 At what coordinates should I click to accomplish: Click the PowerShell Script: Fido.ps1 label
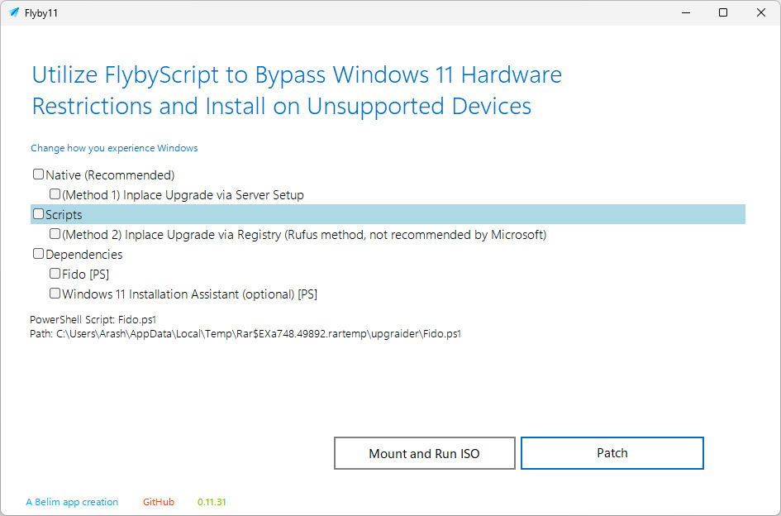click(x=93, y=319)
